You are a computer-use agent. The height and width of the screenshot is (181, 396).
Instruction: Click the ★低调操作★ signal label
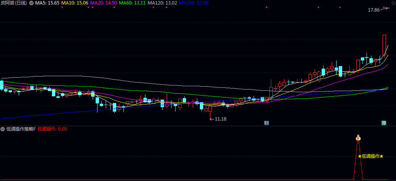(x=371, y=156)
